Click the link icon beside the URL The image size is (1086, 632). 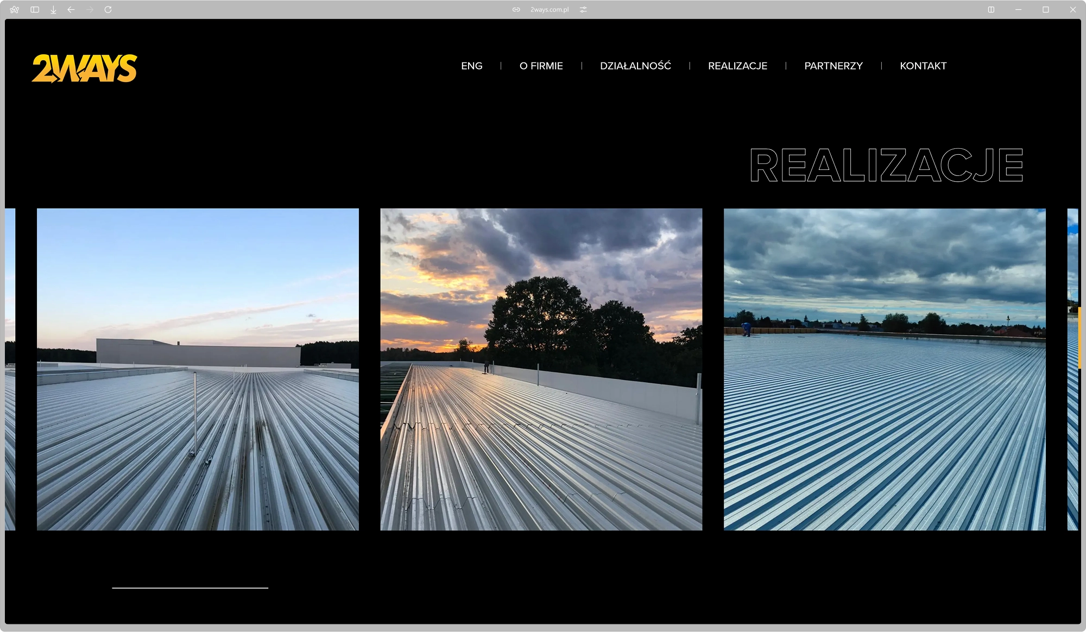[516, 10]
